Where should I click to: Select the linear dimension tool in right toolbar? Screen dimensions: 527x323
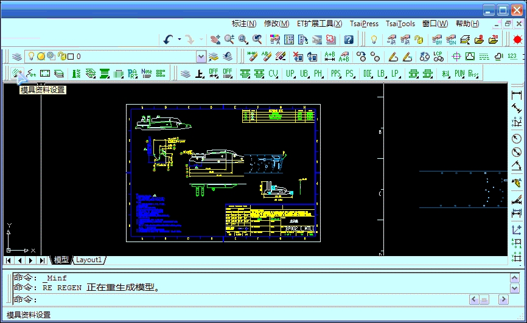[517, 95]
